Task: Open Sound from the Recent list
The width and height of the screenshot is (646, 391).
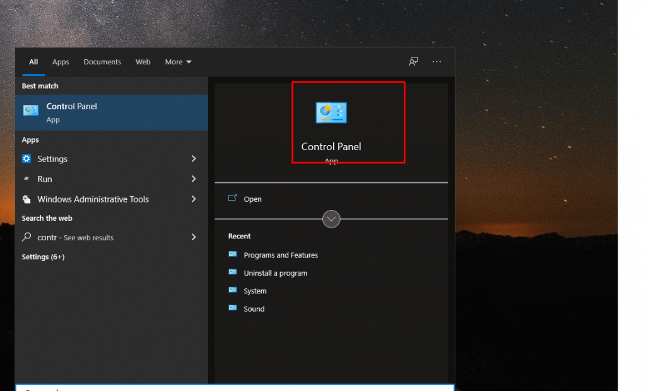Action: point(254,309)
